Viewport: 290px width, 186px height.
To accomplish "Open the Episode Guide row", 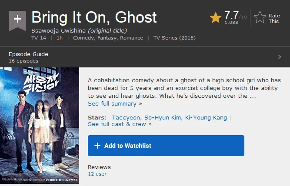I will click(x=145, y=57).
